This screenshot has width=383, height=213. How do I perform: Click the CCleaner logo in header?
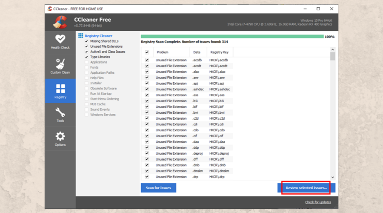pyautogui.click(x=60, y=22)
